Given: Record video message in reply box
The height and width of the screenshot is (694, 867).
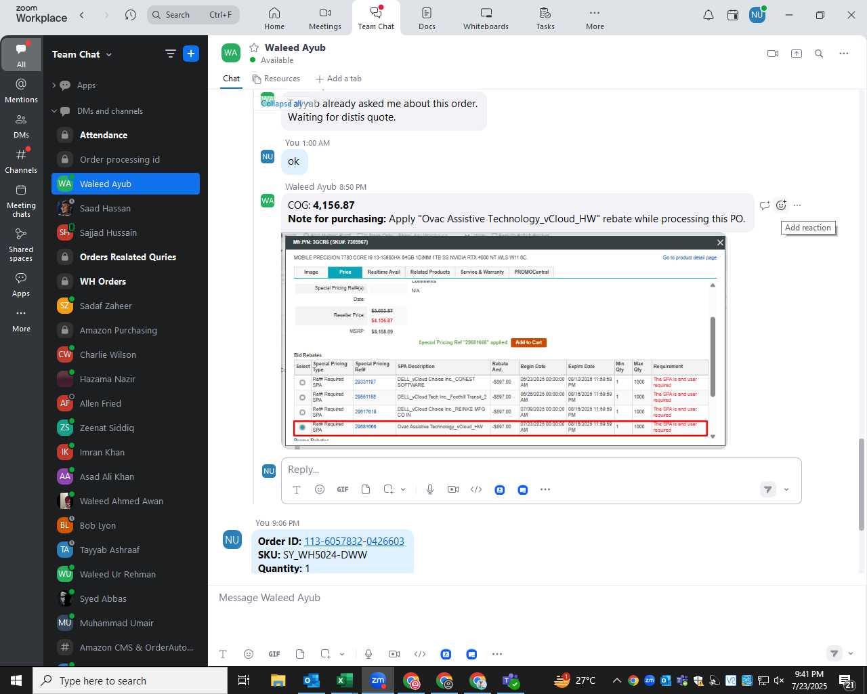Looking at the screenshot, I should click(453, 489).
